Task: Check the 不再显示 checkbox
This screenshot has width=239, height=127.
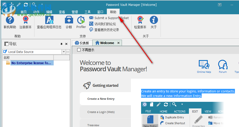Action: (x=79, y=50)
